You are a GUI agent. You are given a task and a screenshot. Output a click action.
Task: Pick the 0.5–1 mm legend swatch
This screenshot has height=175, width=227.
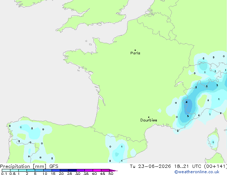point(14,170)
